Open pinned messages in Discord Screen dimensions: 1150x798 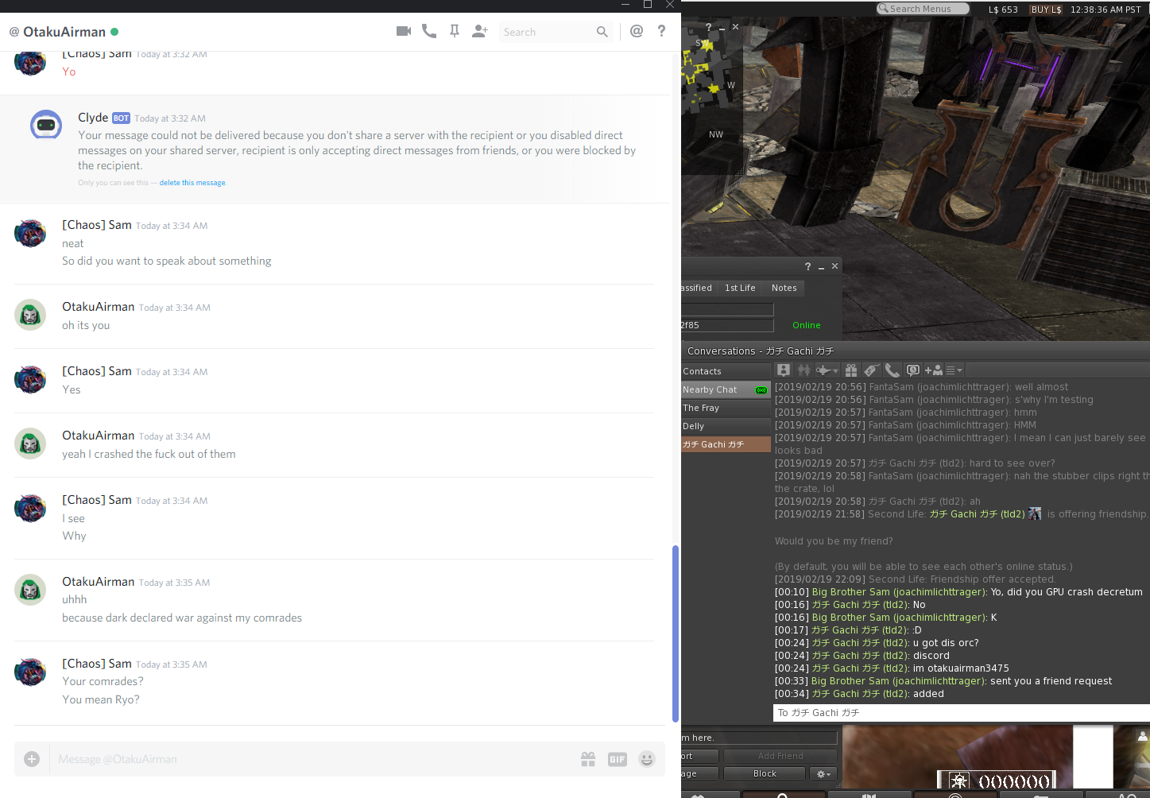coord(455,31)
